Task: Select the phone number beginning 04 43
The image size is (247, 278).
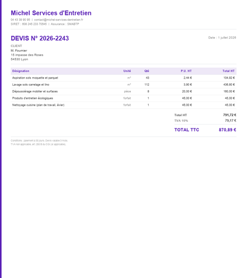Action: click(x=20, y=20)
